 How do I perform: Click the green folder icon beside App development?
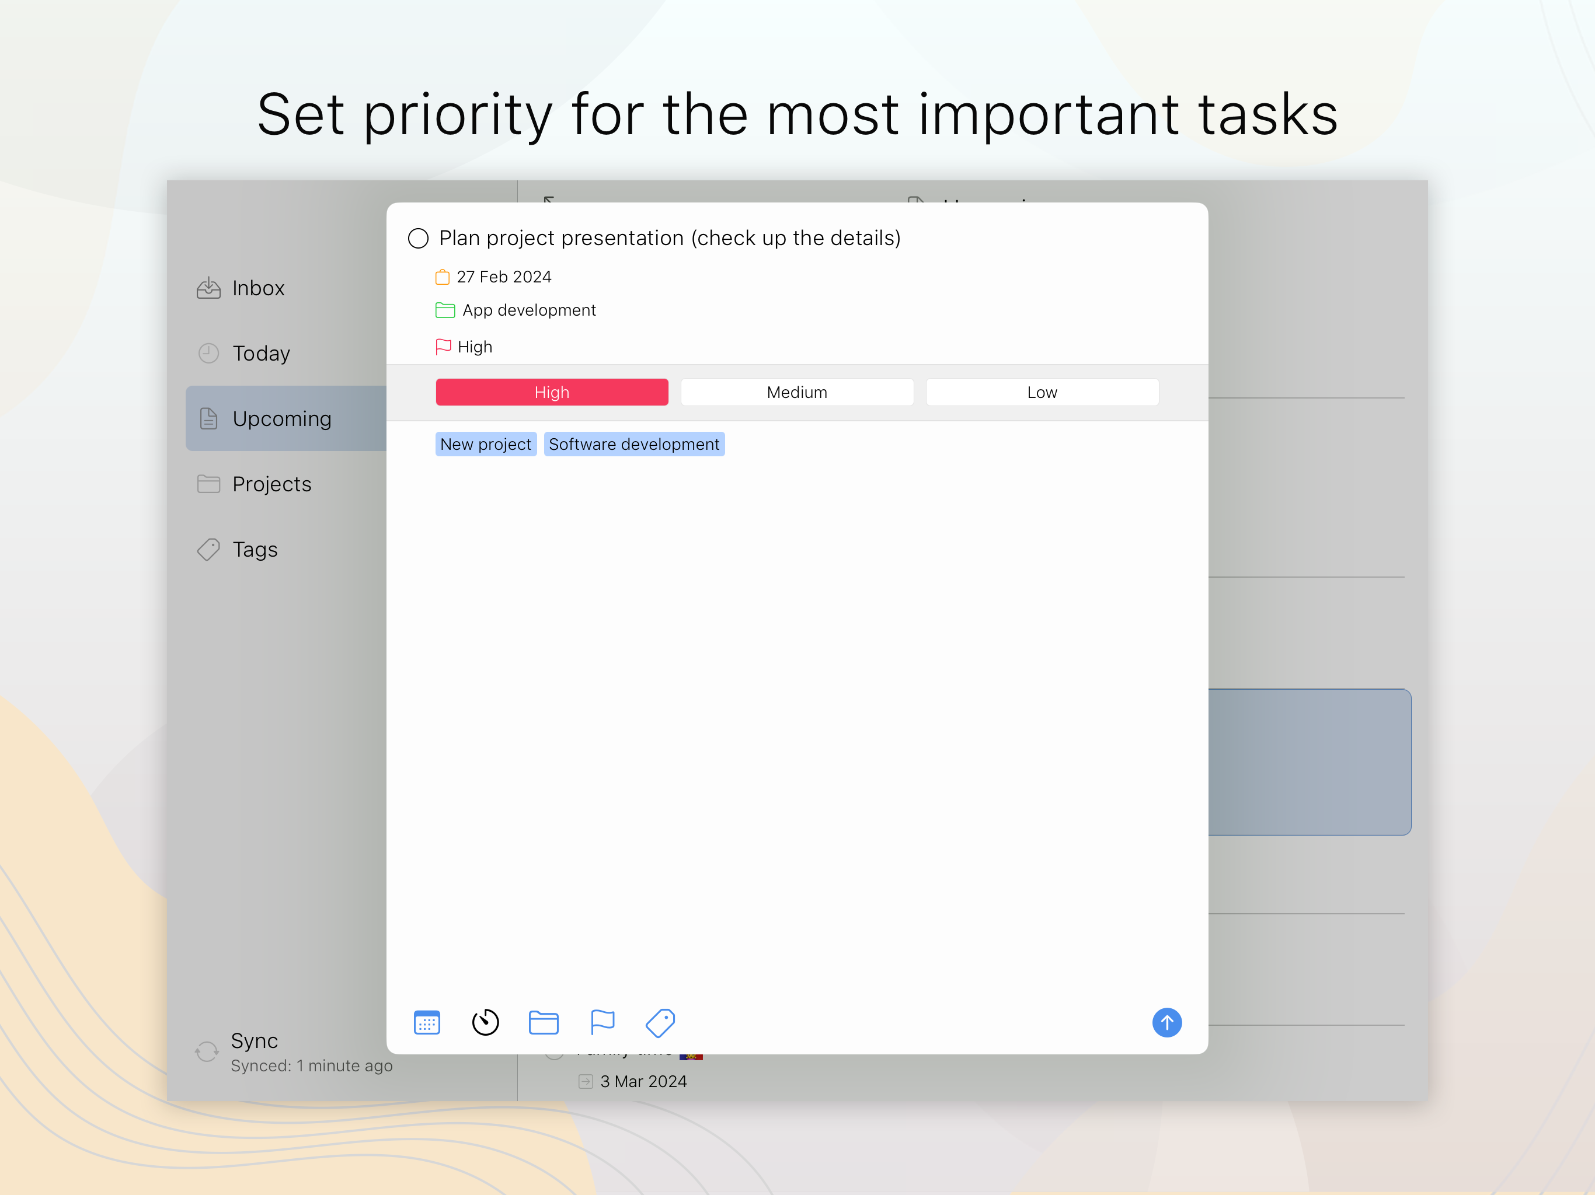(x=445, y=310)
